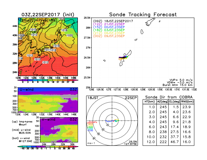Click the "VUP= 5.0 m/s" parameter text
The width and height of the screenshot is (207, 160).
(181, 80)
